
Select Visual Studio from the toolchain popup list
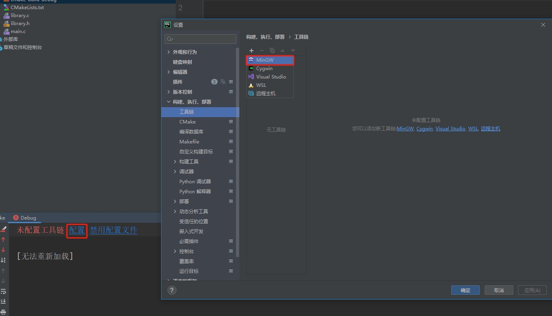(271, 77)
